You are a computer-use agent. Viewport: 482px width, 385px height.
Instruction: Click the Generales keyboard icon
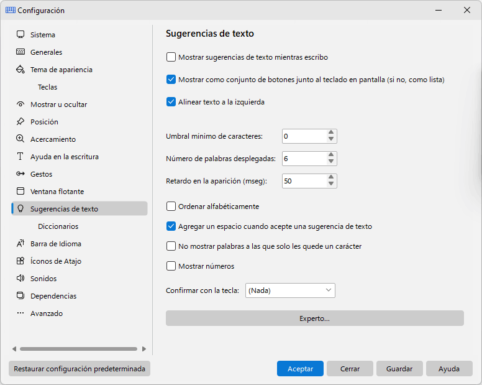20,52
